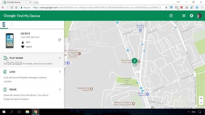Click the Hippodrome place marker
Viewport: 205px width, 115px height.
(91, 89)
